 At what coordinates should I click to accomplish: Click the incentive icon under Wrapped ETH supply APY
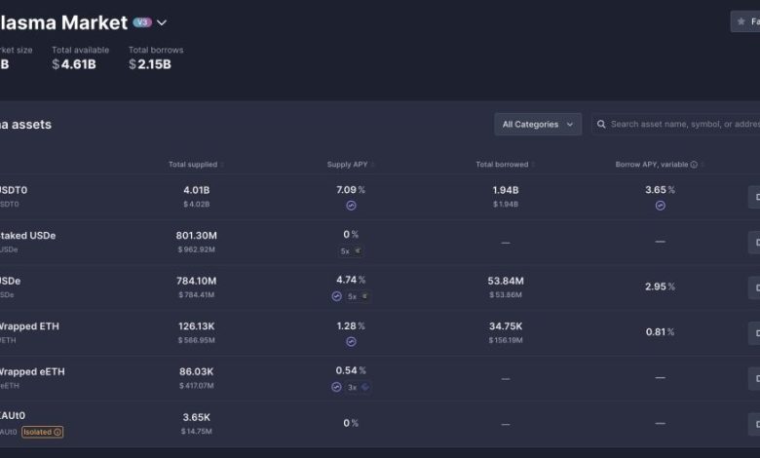coord(351,341)
